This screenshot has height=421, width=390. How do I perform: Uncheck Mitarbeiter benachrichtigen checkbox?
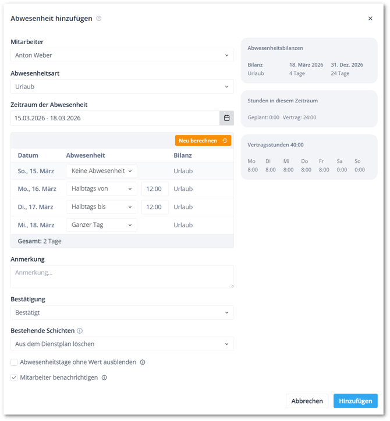[x=15, y=377]
